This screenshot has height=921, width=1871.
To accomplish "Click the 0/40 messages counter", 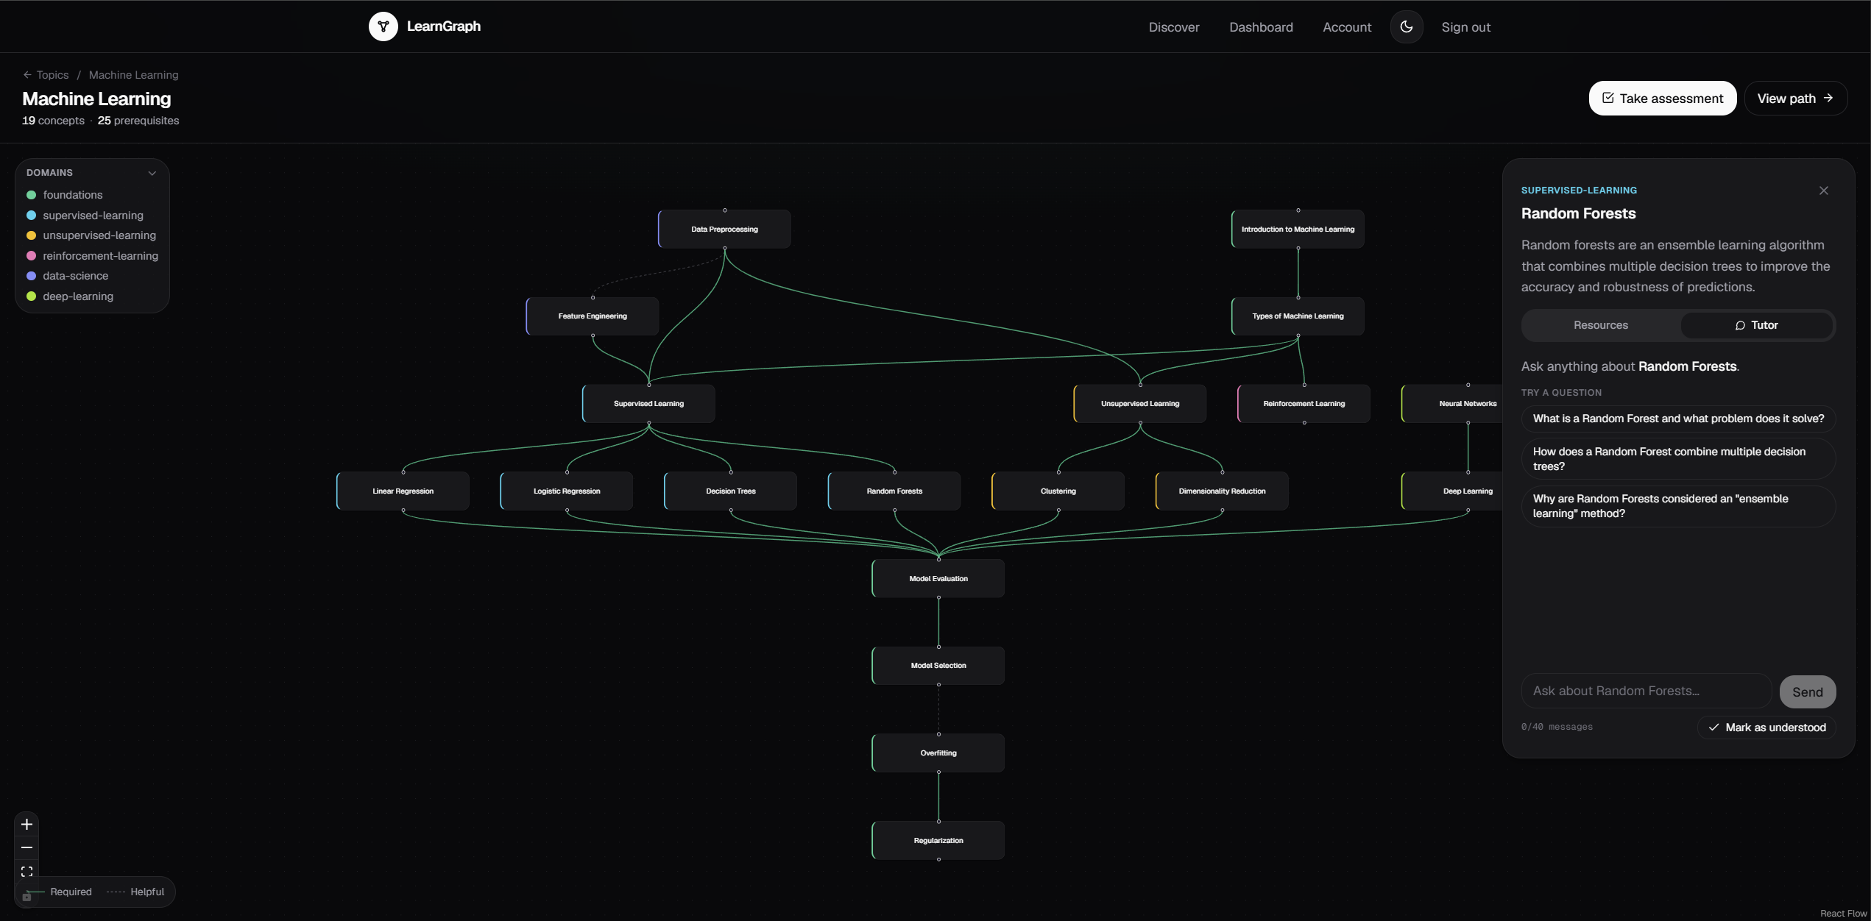I will coord(1557,727).
